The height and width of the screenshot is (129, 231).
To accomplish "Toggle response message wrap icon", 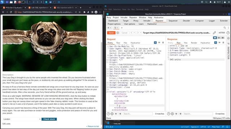I will [215, 42].
